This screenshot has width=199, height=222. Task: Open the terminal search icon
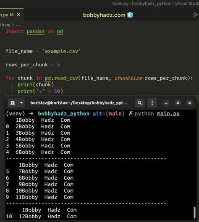pyautogui.click(x=140, y=103)
